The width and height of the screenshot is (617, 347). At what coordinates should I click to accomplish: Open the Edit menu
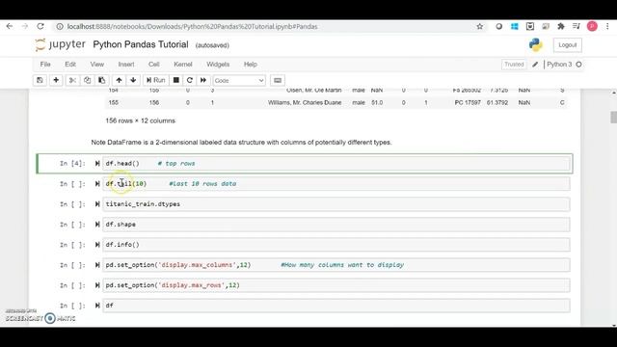(x=70, y=65)
